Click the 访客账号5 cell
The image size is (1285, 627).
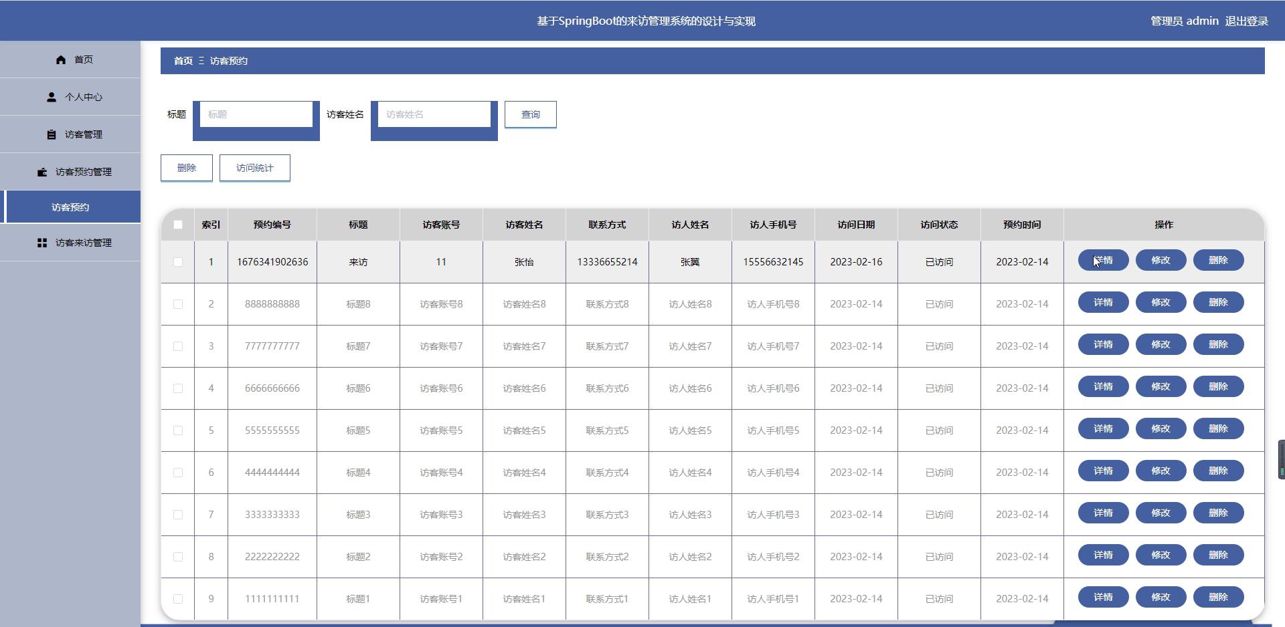coord(441,430)
